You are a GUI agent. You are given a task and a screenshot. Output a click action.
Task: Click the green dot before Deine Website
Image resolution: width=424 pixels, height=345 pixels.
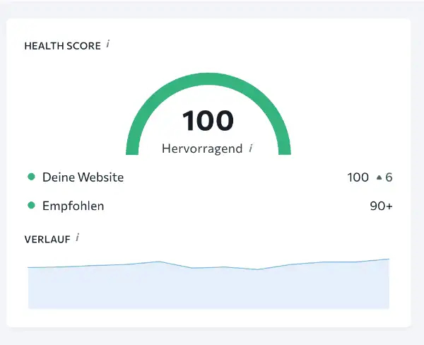[x=31, y=177]
